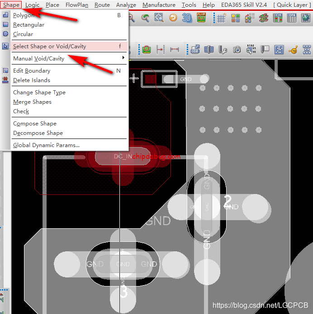
Task: Select the Polygon shape menu entry
Action: 24,15
